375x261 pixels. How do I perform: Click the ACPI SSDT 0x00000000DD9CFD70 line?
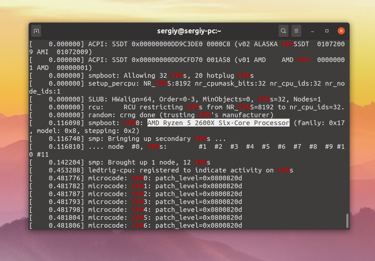click(x=187, y=64)
